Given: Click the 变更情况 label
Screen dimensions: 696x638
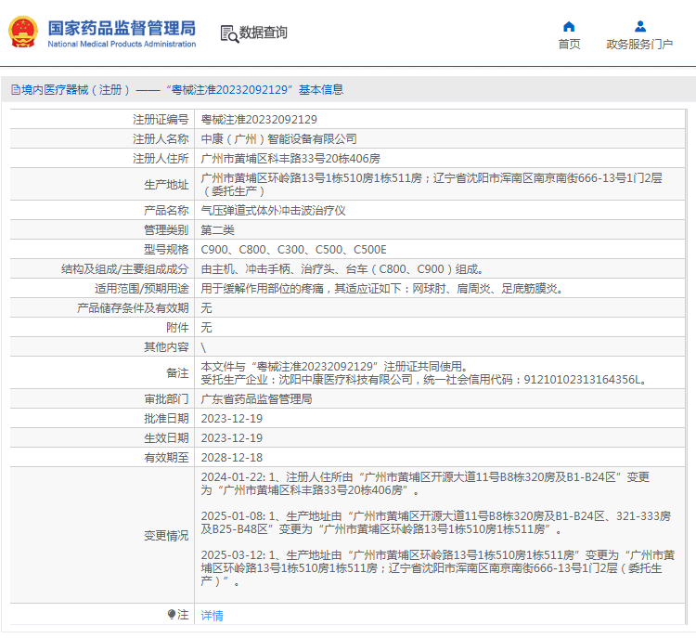Looking at the screenshot, I should [x=166, y=536].
